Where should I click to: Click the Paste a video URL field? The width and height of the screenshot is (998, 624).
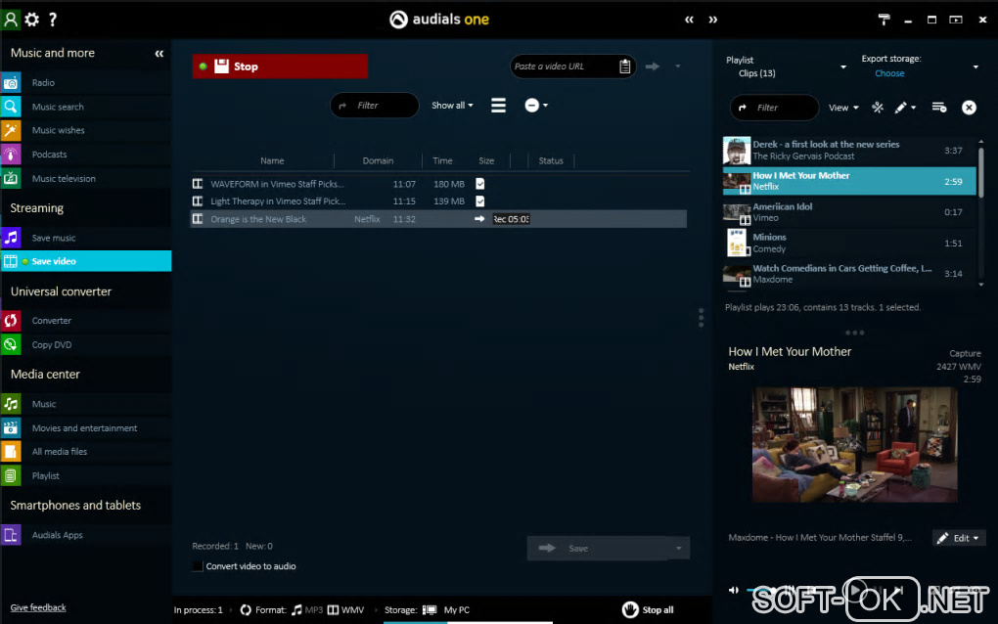tap(564, 67)
